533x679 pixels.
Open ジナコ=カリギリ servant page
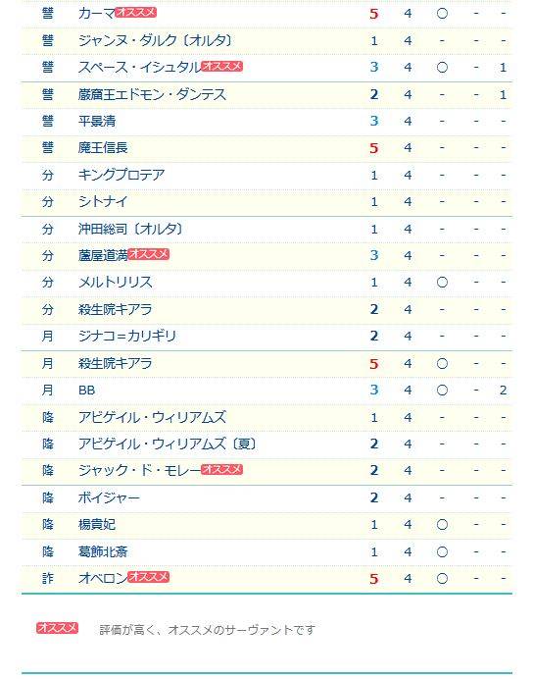coord(127,336)
